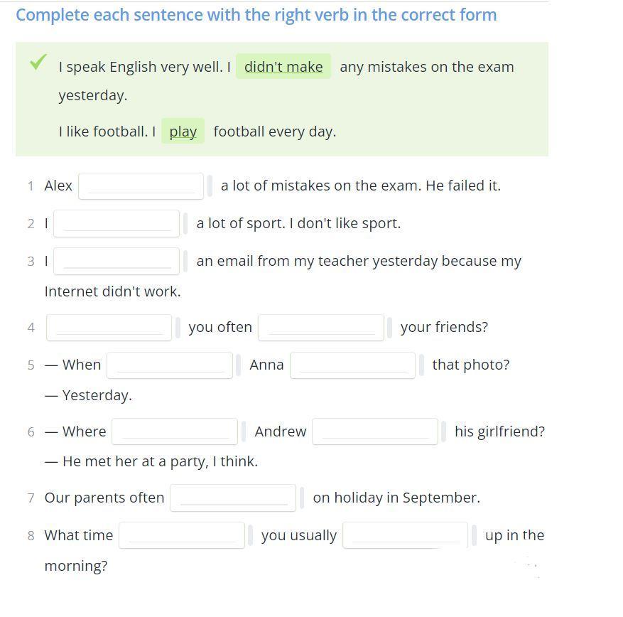Click the gray bar before "a lot of sport"
The image size is (623, 617).
185,224
